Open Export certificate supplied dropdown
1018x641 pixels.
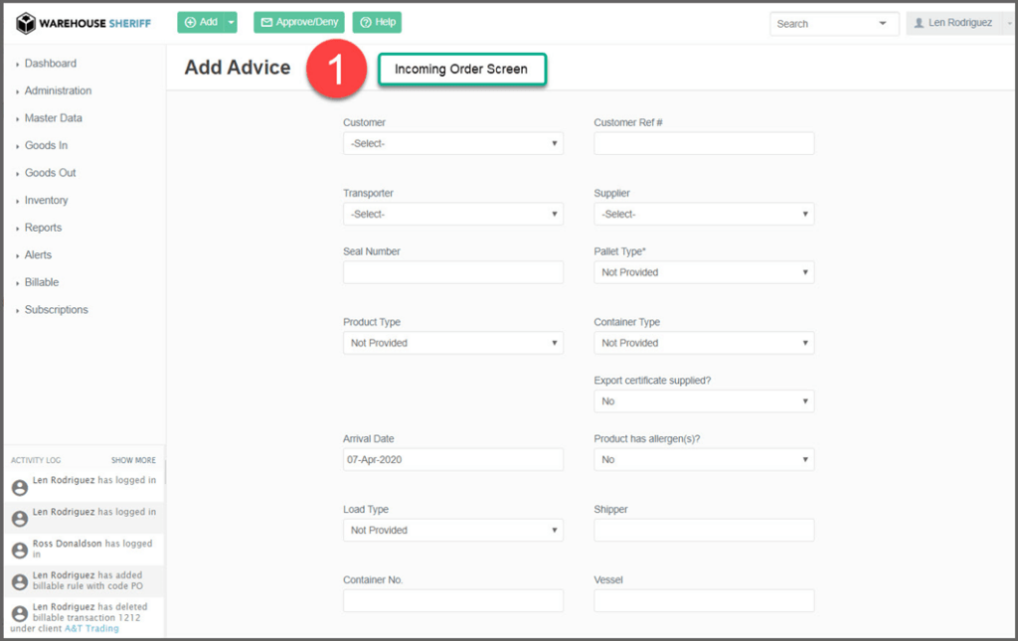(x=704, y=401)
